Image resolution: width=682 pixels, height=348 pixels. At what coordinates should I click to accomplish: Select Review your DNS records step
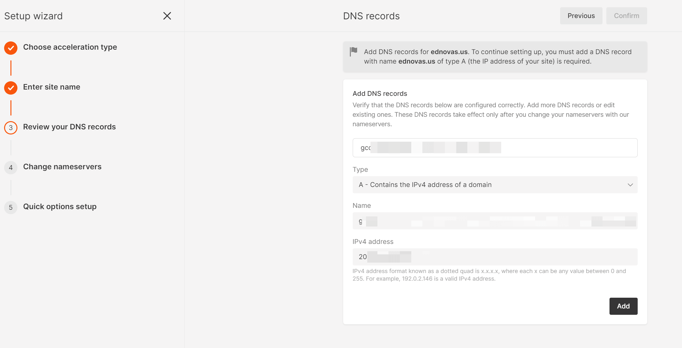(69, 127)
